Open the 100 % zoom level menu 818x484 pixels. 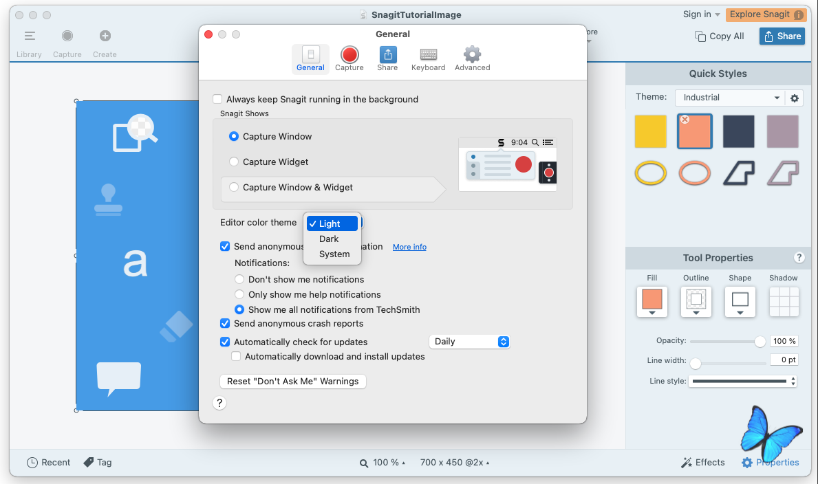click(383, 463)
